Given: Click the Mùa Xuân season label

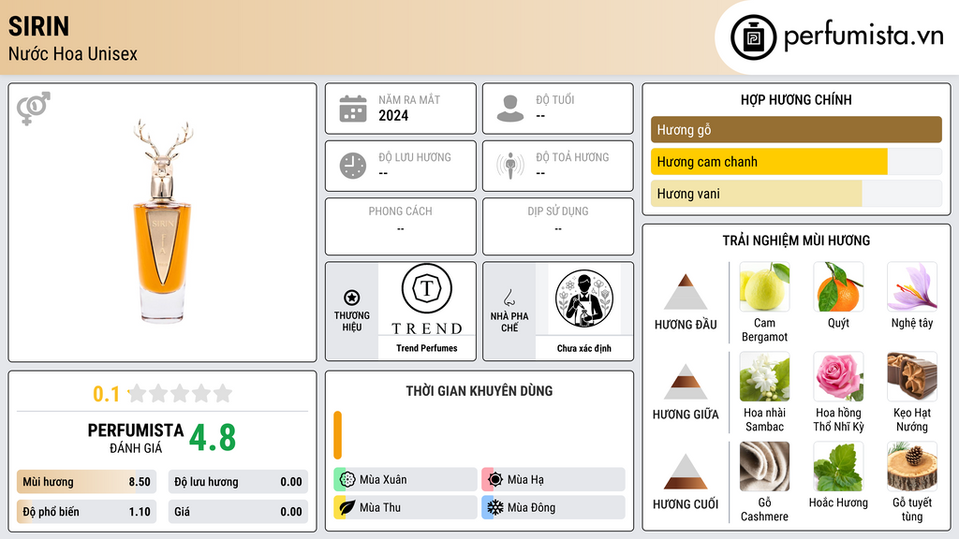Looking at the screenshot, I should click(x=383, y=480).
